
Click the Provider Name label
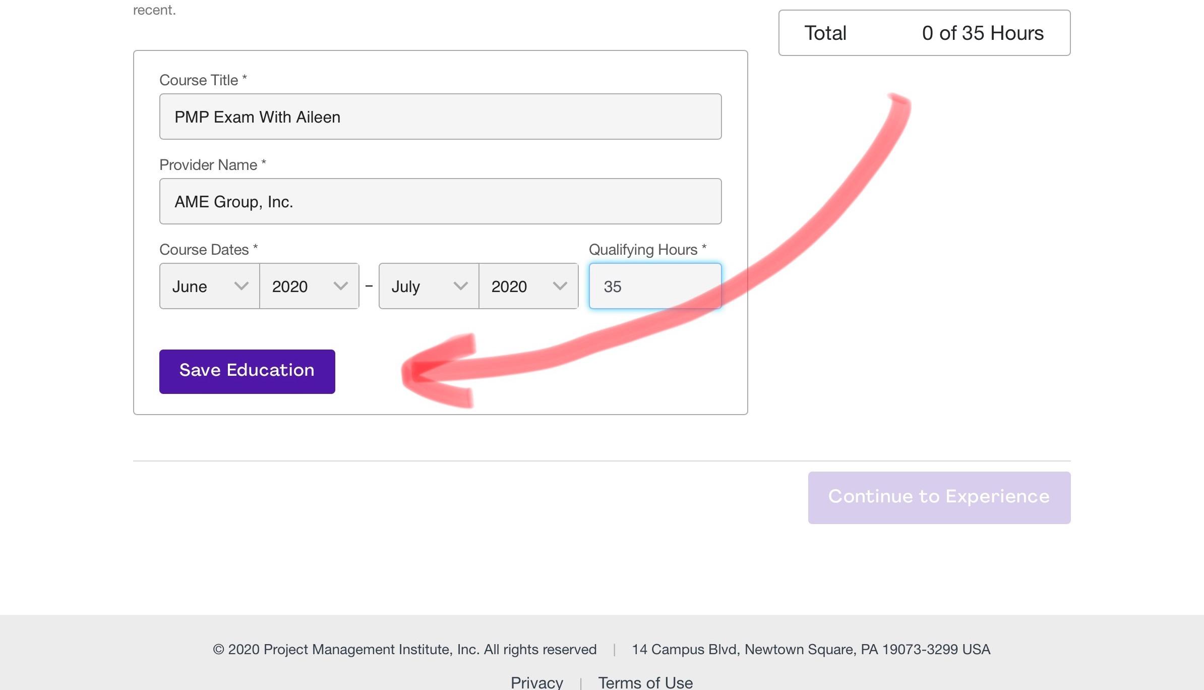point(208,165)
